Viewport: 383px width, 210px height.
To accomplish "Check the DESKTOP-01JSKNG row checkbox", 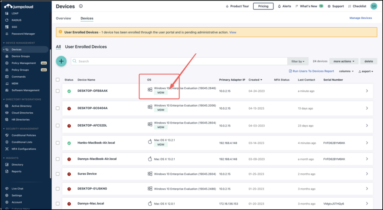I will click(58, 189).
